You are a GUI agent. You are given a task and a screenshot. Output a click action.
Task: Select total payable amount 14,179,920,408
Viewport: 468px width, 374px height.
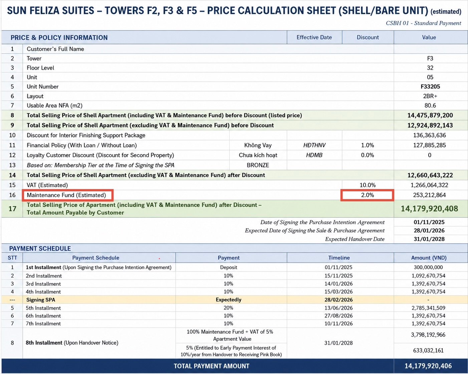point(429,209)
